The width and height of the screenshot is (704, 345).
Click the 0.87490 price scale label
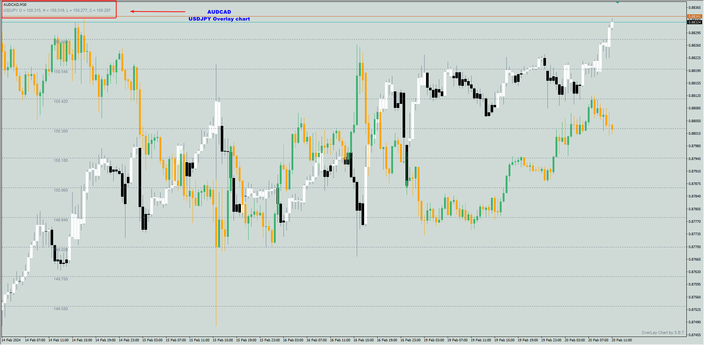pos(695,322)
